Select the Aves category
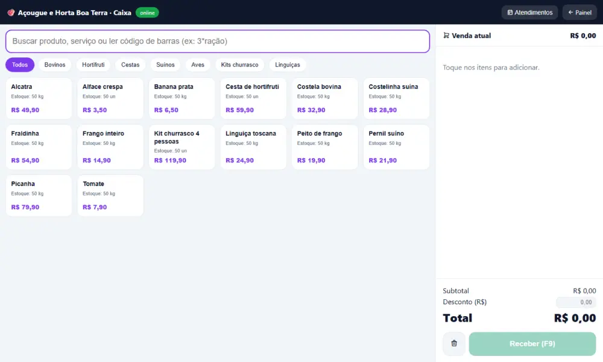The height and width of the screenshot is (362, 603). coord(198,65)
